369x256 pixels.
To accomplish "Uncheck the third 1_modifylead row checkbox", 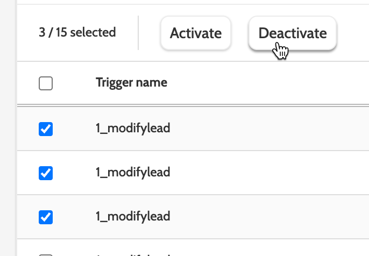I will pos(46,216).
